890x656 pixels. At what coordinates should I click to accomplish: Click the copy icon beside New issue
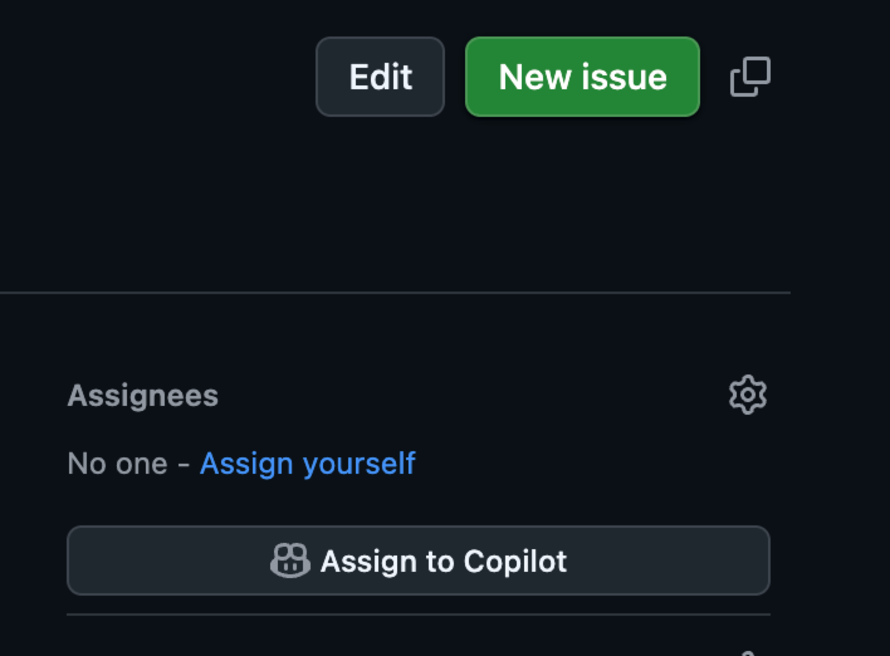[x=750, y=77]
